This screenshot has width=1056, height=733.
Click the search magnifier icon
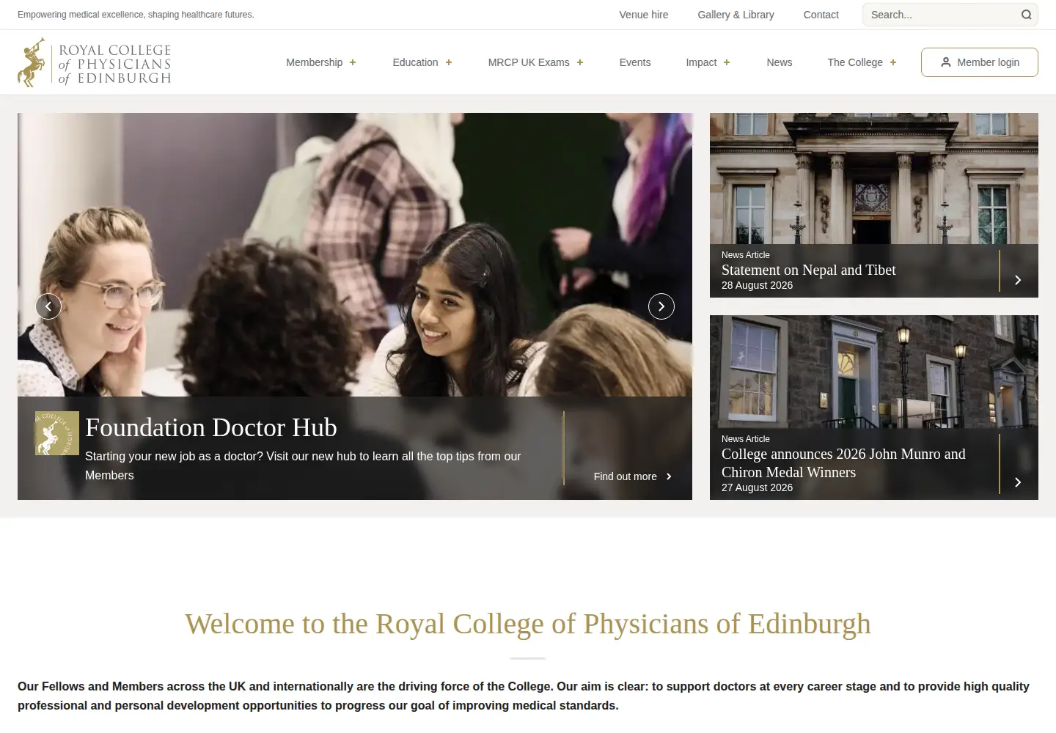(1026, 15)
